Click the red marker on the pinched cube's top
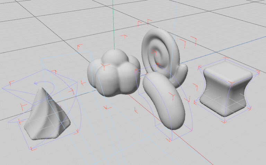 (231, 83)
